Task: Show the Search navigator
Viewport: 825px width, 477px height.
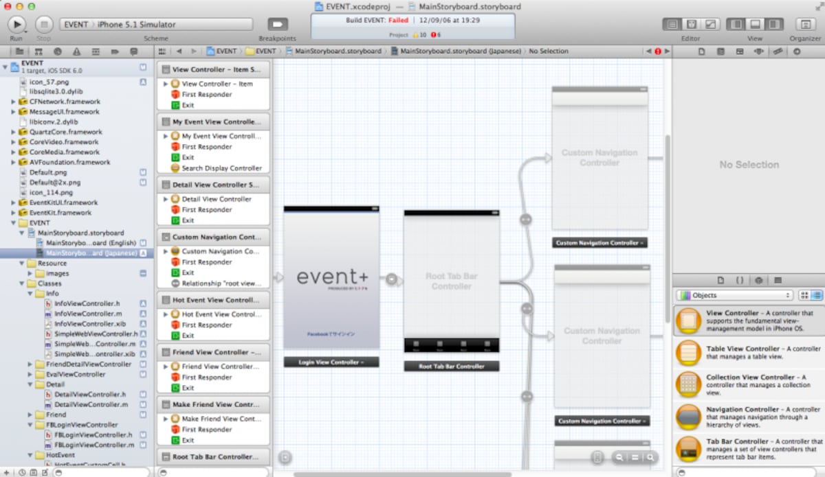Action: coord(57,51)
